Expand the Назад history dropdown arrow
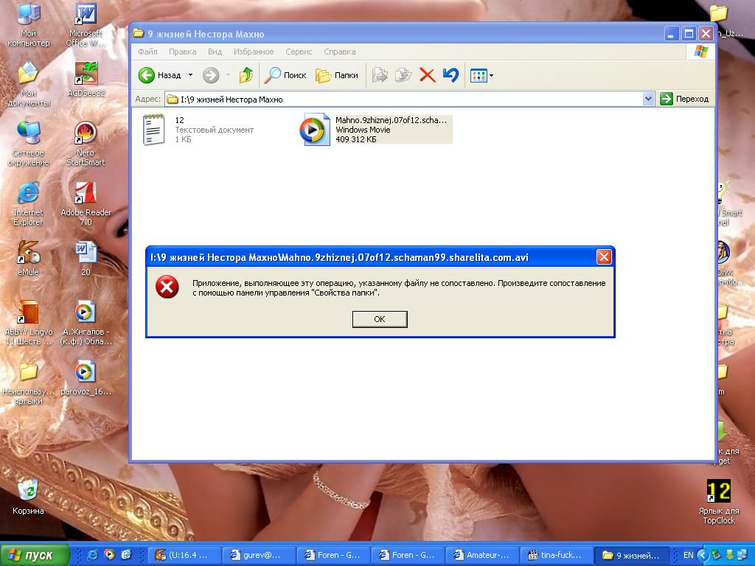Screen dimensions: 755x566 point(190,75)
